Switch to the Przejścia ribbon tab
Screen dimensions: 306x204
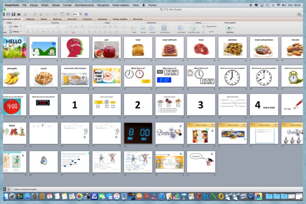(87, 19)
